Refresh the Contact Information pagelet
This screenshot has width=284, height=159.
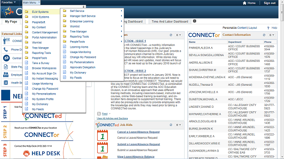tap(264, 35)
